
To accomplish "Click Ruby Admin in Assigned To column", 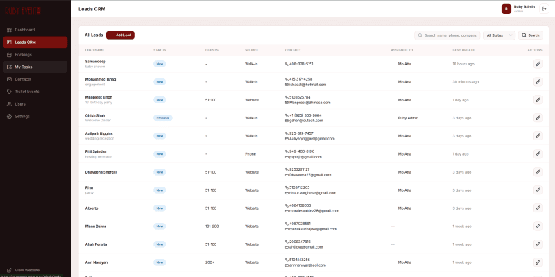I will (x=408, y=118).
